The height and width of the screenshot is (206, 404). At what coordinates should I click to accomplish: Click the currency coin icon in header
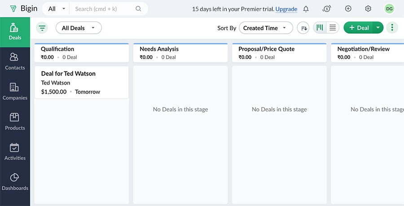click(x=327, y=9)
